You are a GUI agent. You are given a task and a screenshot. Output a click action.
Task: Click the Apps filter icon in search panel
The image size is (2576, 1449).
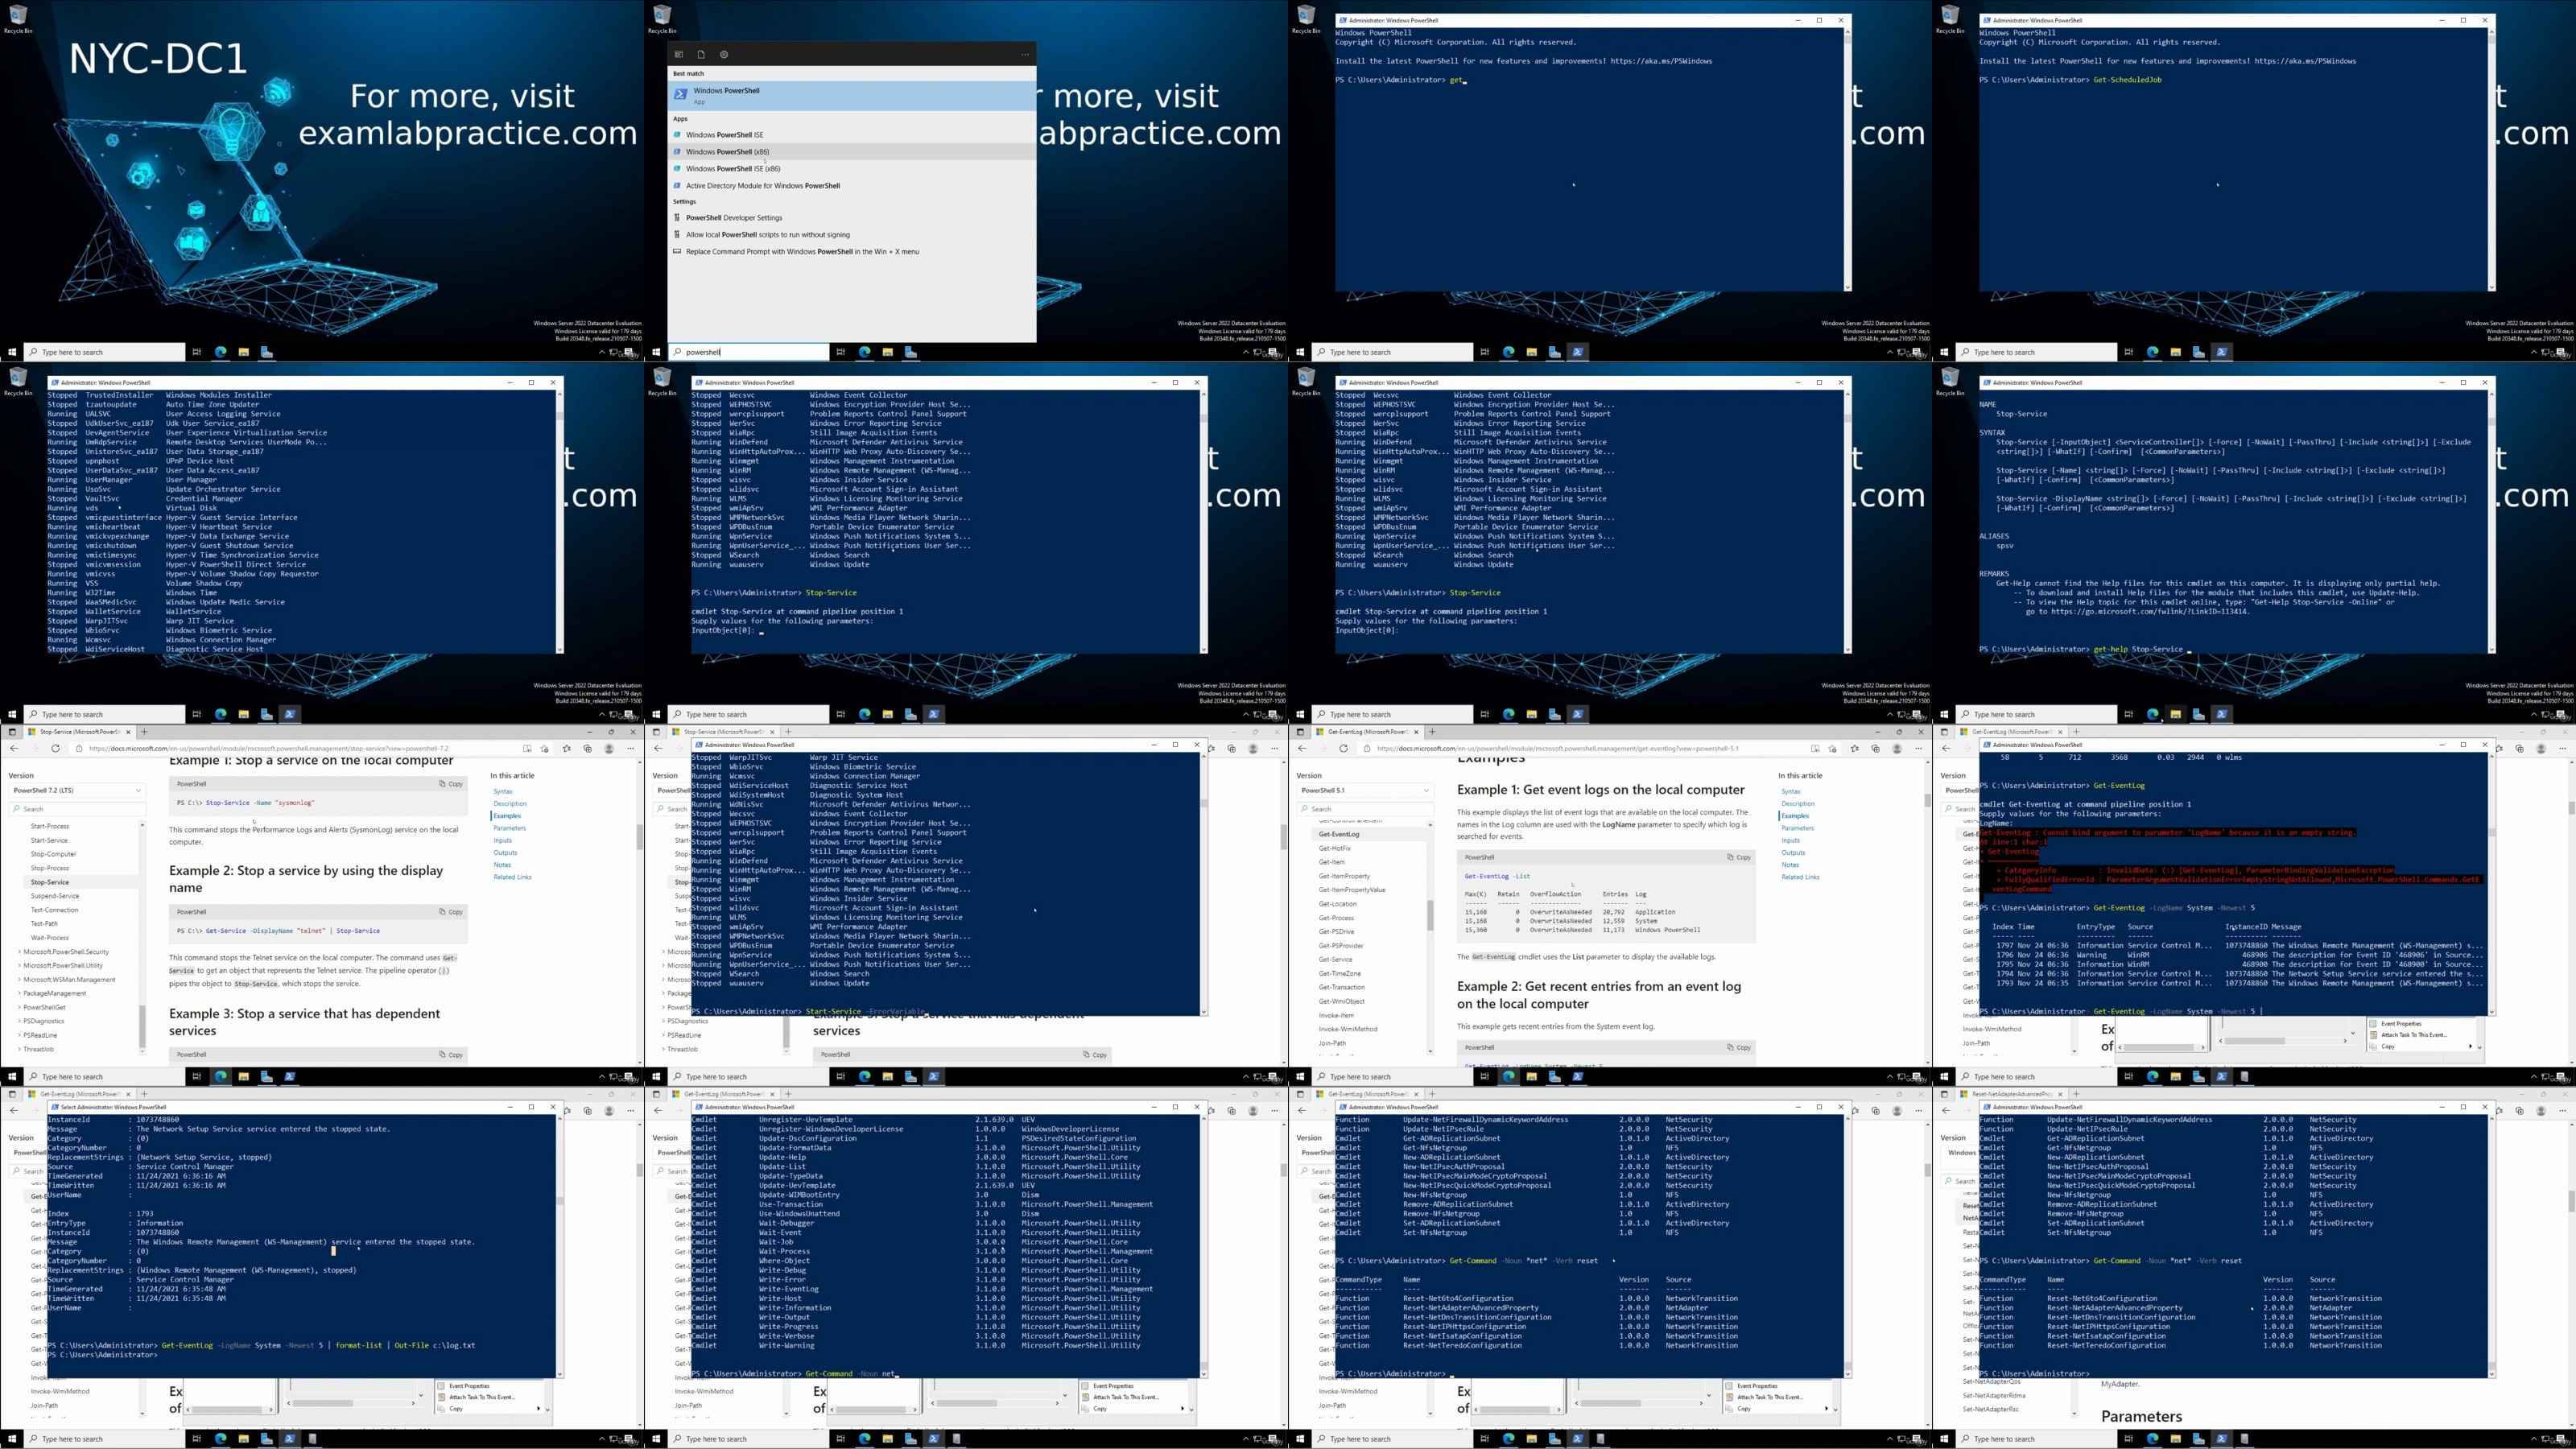[678, 55]
